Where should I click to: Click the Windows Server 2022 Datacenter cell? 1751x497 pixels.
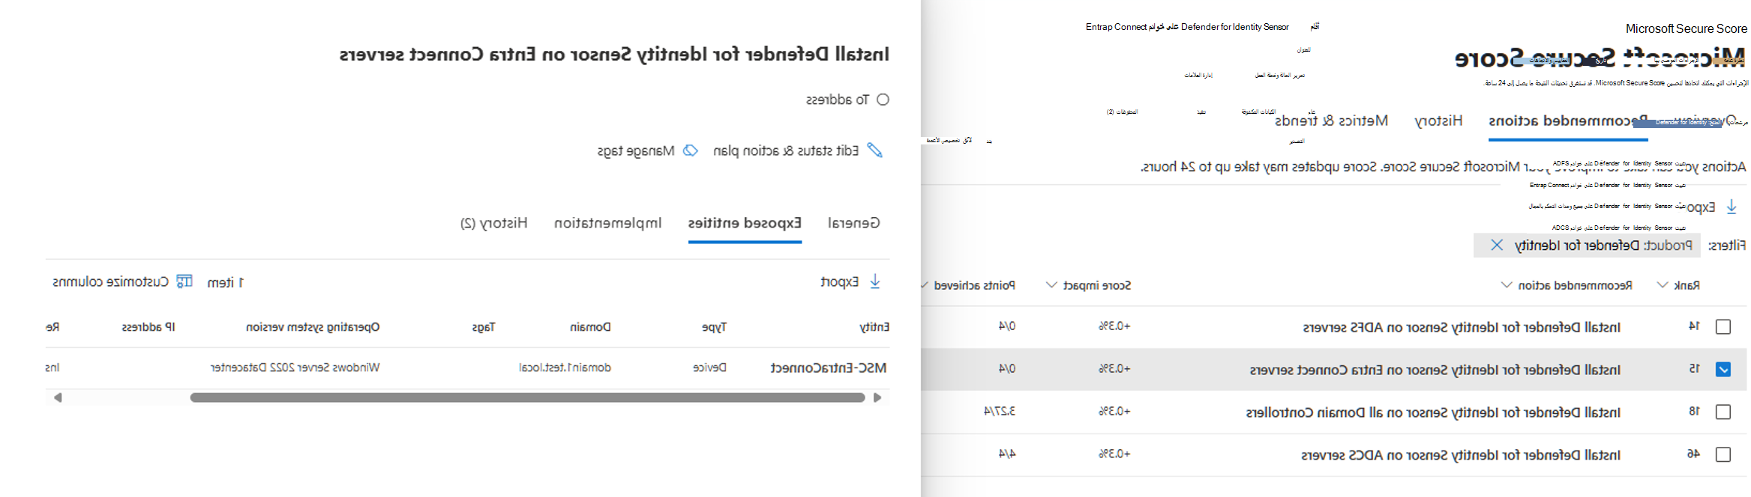click(x=295, y=368)
